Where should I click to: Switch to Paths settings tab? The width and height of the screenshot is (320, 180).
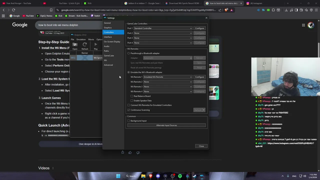(113, 51)
